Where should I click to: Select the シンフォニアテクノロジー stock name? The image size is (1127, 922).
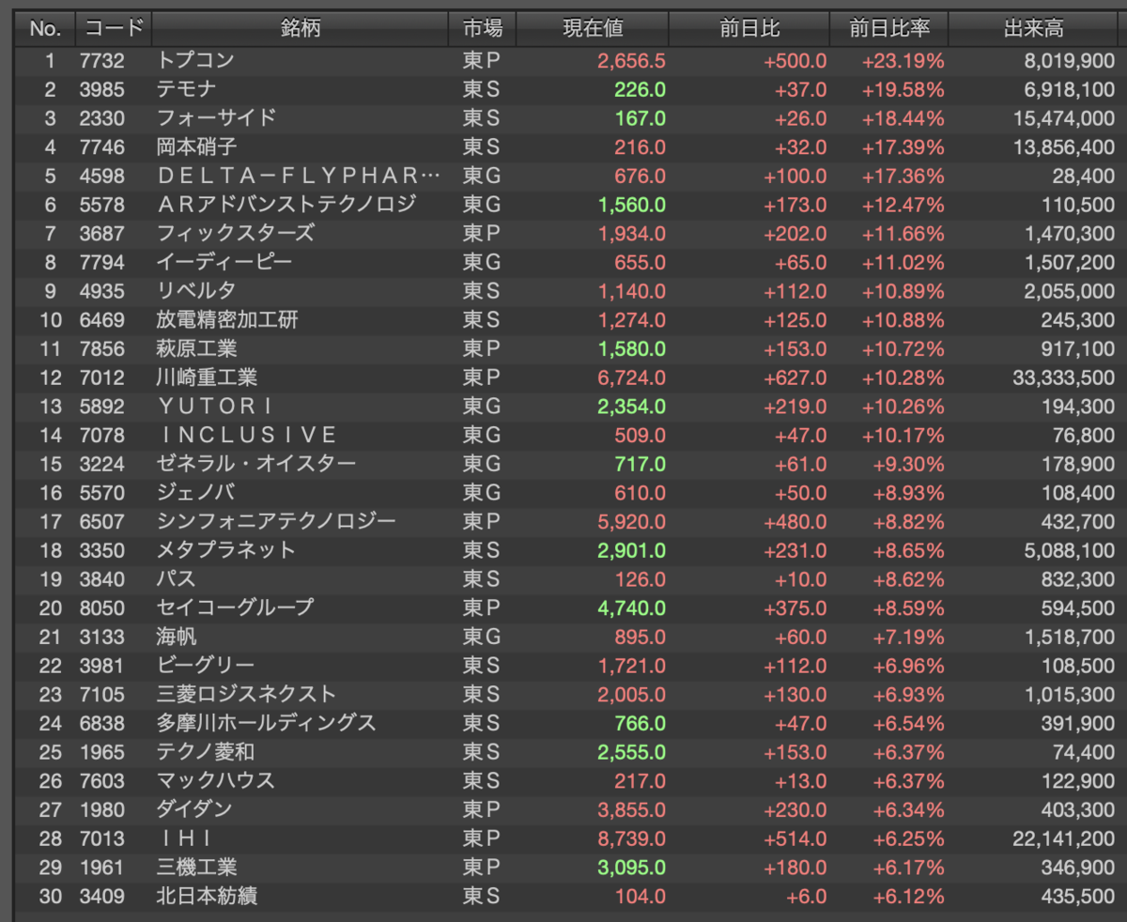click(276, 522)
